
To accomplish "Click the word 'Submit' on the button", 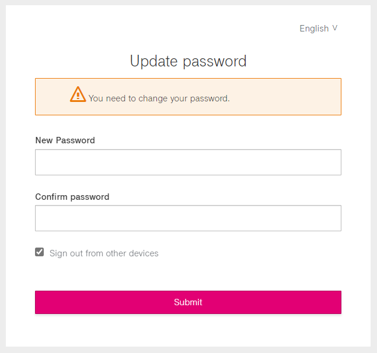I will coord(188,302).
